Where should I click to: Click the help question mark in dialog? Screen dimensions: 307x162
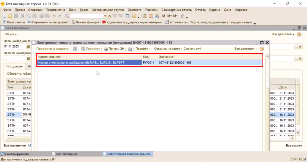[x=262, y=49]
